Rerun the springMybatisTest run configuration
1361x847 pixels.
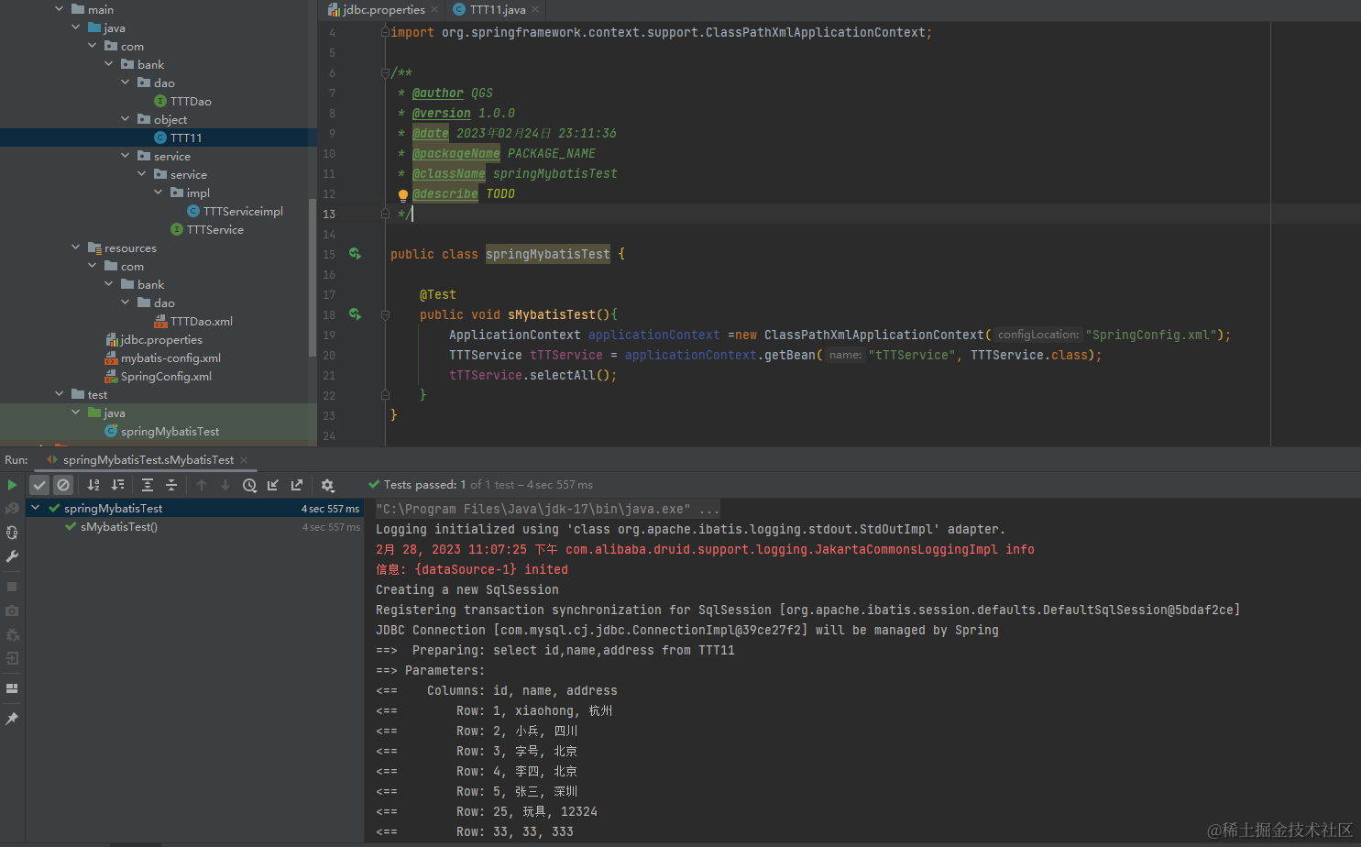pos(12,485)
